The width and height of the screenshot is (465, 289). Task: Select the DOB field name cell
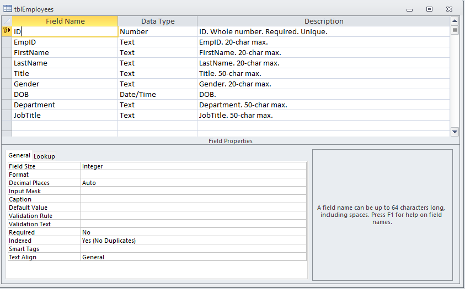(65, 94)
